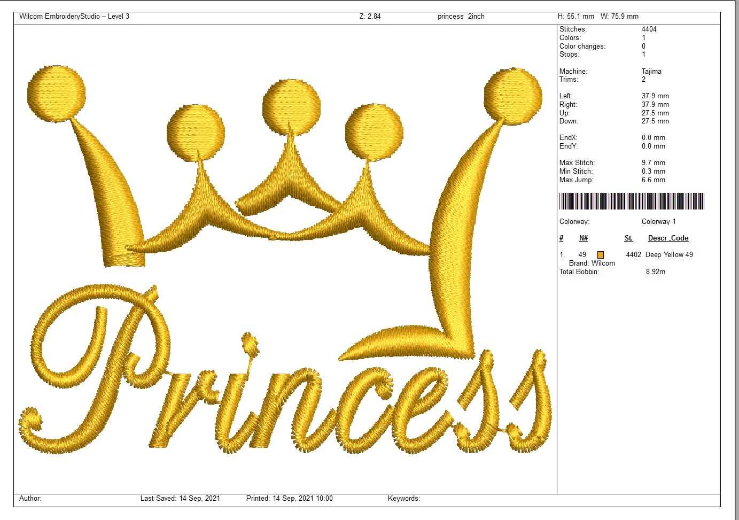
Task: Click the Author field in footer
Action: (30, 499)
